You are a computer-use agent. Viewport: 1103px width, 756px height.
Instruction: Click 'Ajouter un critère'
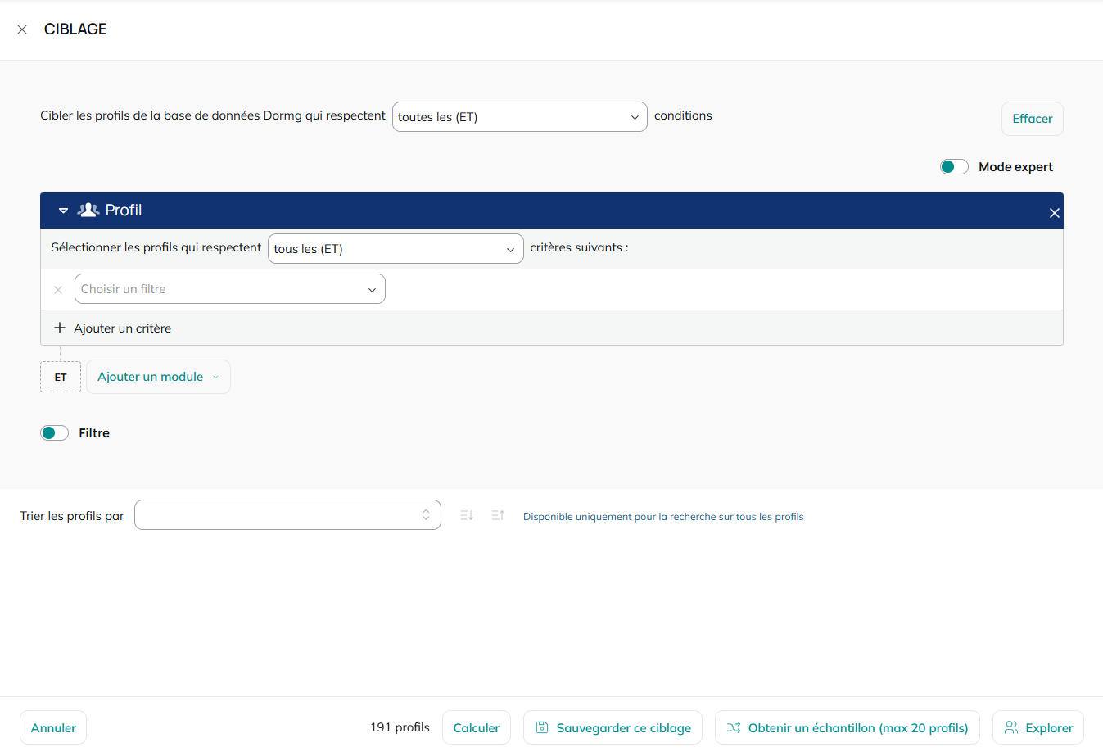tap(113, 328)
